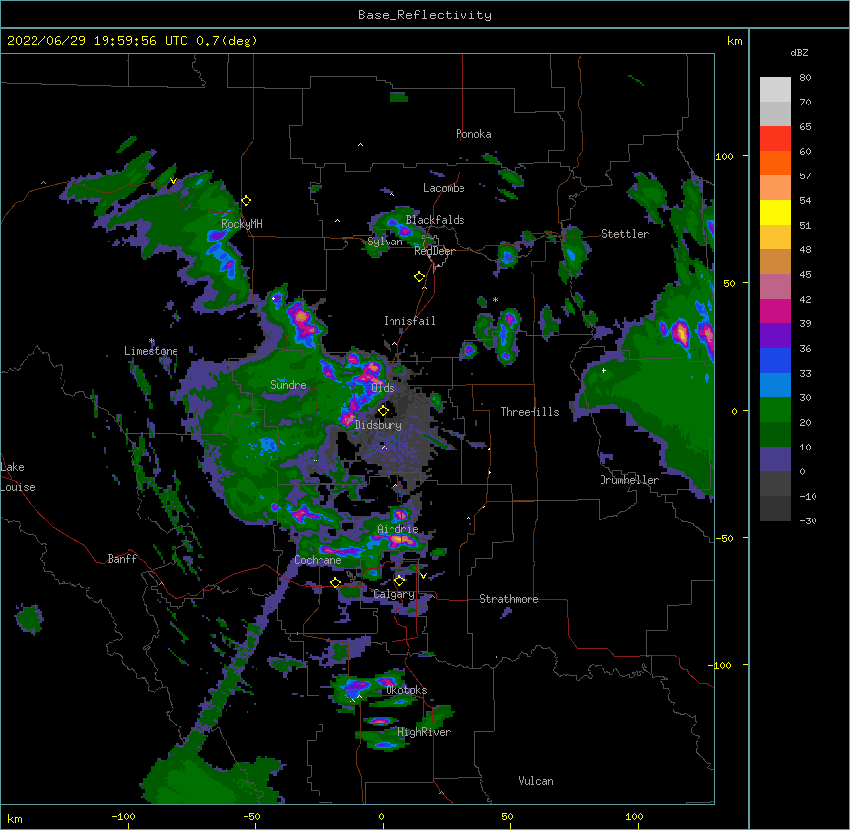Pick the white 70-80 dBZ legend swatch
This screenshot has height=830, width=850.
(x=775, y=90)
